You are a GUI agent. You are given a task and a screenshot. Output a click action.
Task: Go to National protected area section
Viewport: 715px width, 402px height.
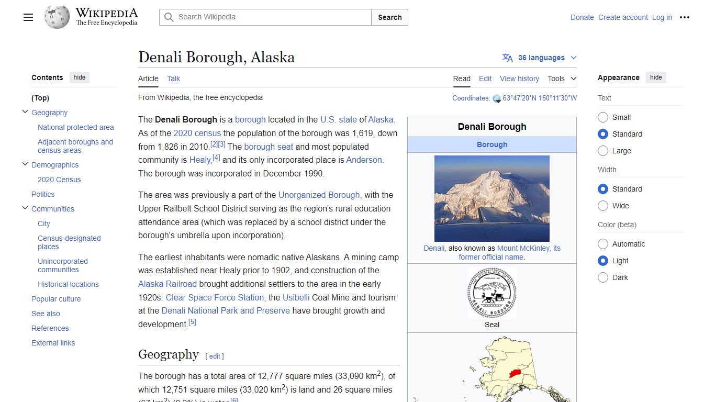(x=76, y=127)
